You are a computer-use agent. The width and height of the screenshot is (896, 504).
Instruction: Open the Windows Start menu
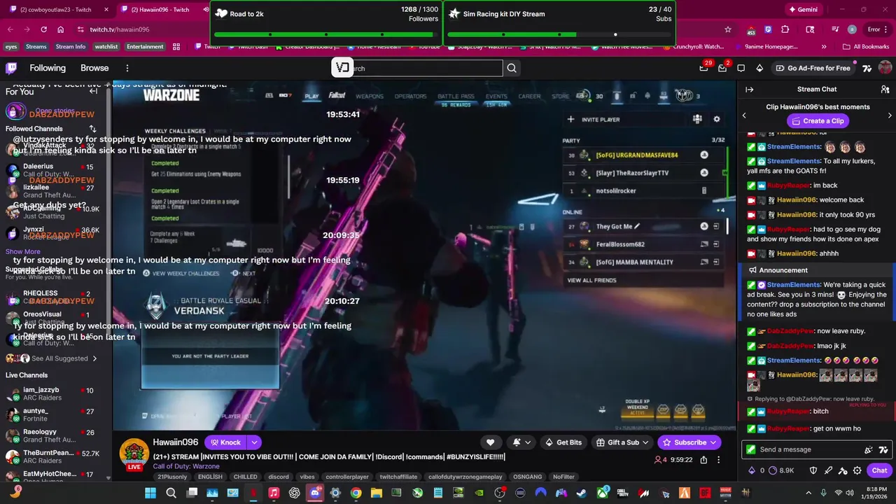click(x=150, y=493)
